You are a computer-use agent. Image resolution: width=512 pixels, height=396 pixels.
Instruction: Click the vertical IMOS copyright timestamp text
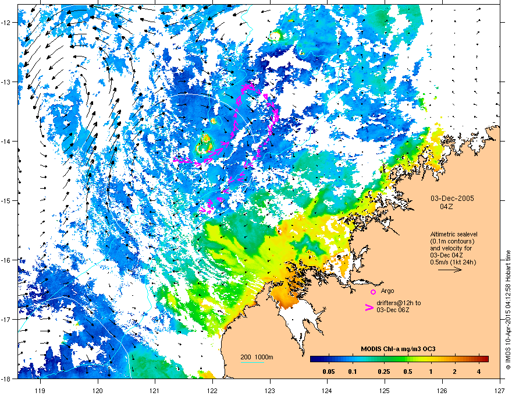point(508,310)
